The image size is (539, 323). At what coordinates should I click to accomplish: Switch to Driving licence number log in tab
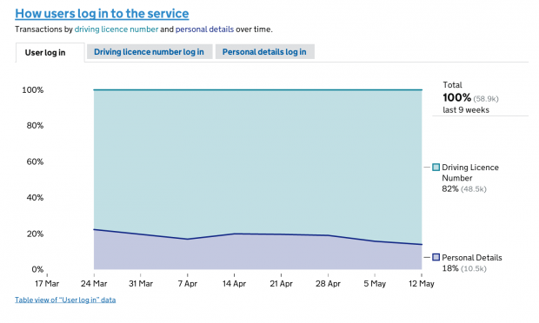click(150, 52)
